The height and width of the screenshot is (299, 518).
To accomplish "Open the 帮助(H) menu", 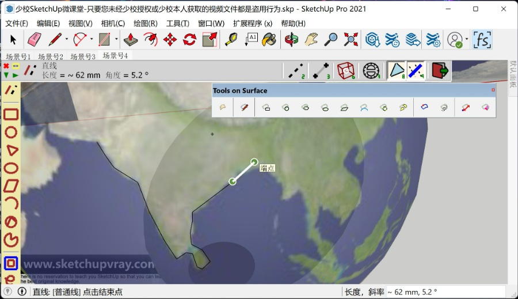I will (x=293, y=24).
